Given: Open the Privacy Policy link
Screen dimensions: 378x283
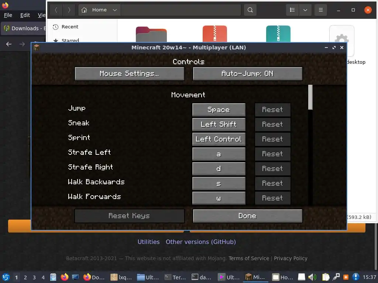Looking at the screenshot, I should [x=291, y=258].
